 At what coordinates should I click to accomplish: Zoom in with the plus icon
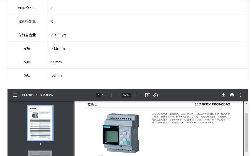136,95
